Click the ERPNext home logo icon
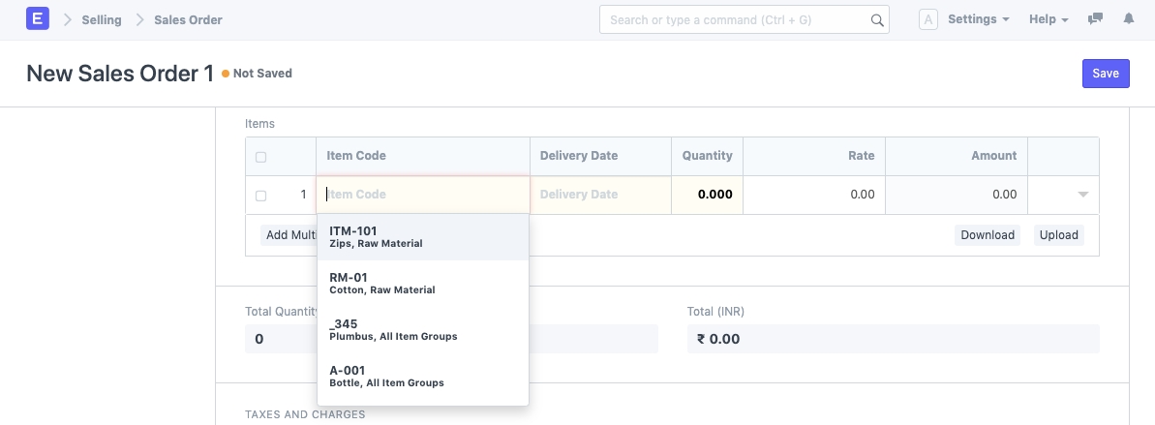Viewport: 1155px width, 425px height. (x=38, y=19)
